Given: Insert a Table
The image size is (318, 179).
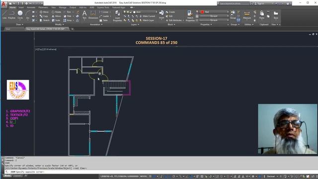Looking at the screenshot, I should (103, 20).
